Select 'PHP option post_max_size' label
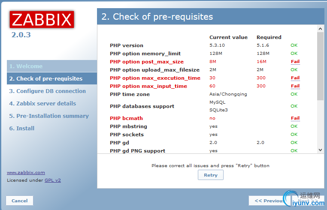327x210 pixels. (x=147, y=62)
